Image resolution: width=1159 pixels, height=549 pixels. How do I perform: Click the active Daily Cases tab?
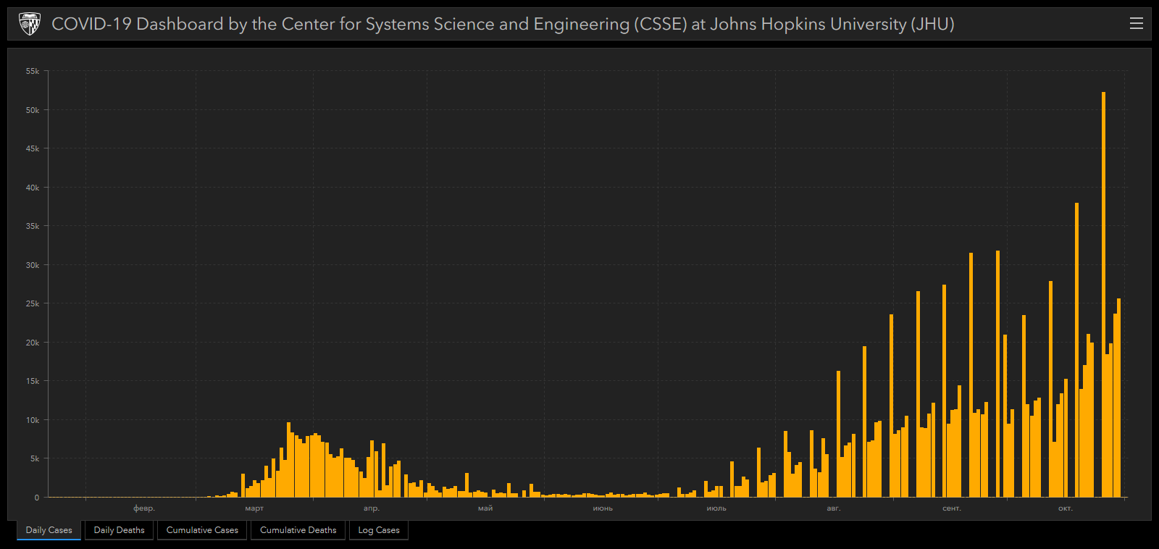pos(49,530)
